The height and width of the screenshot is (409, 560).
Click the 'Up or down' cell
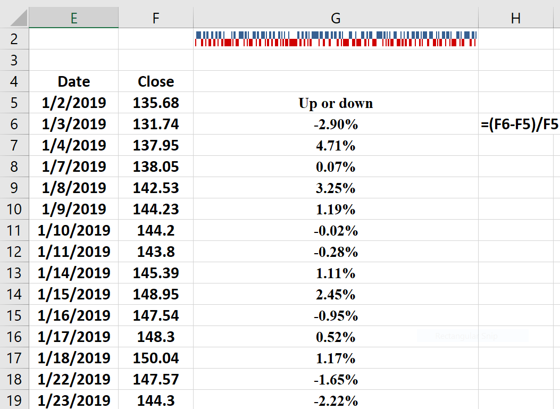pyautogui.click(x=336, y=103)
